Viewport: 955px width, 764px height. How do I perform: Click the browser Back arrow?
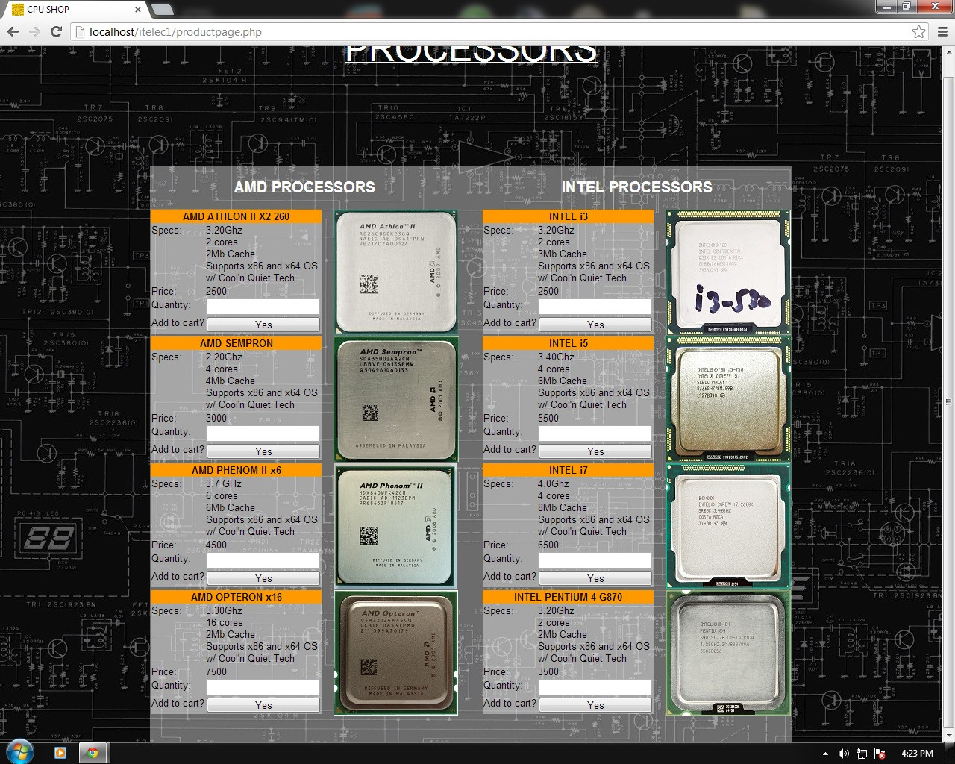13,32
